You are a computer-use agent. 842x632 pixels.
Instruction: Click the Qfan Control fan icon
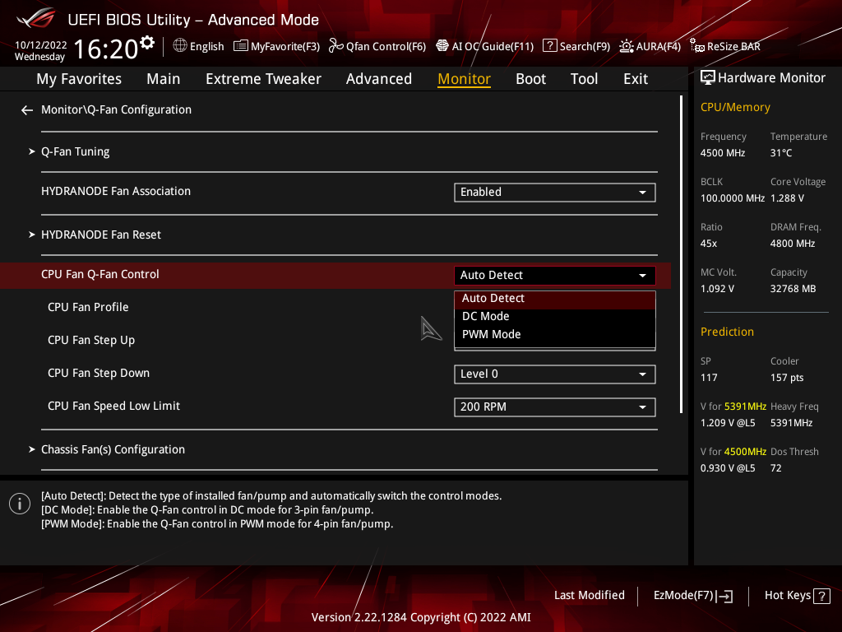[x=335, y=46]
